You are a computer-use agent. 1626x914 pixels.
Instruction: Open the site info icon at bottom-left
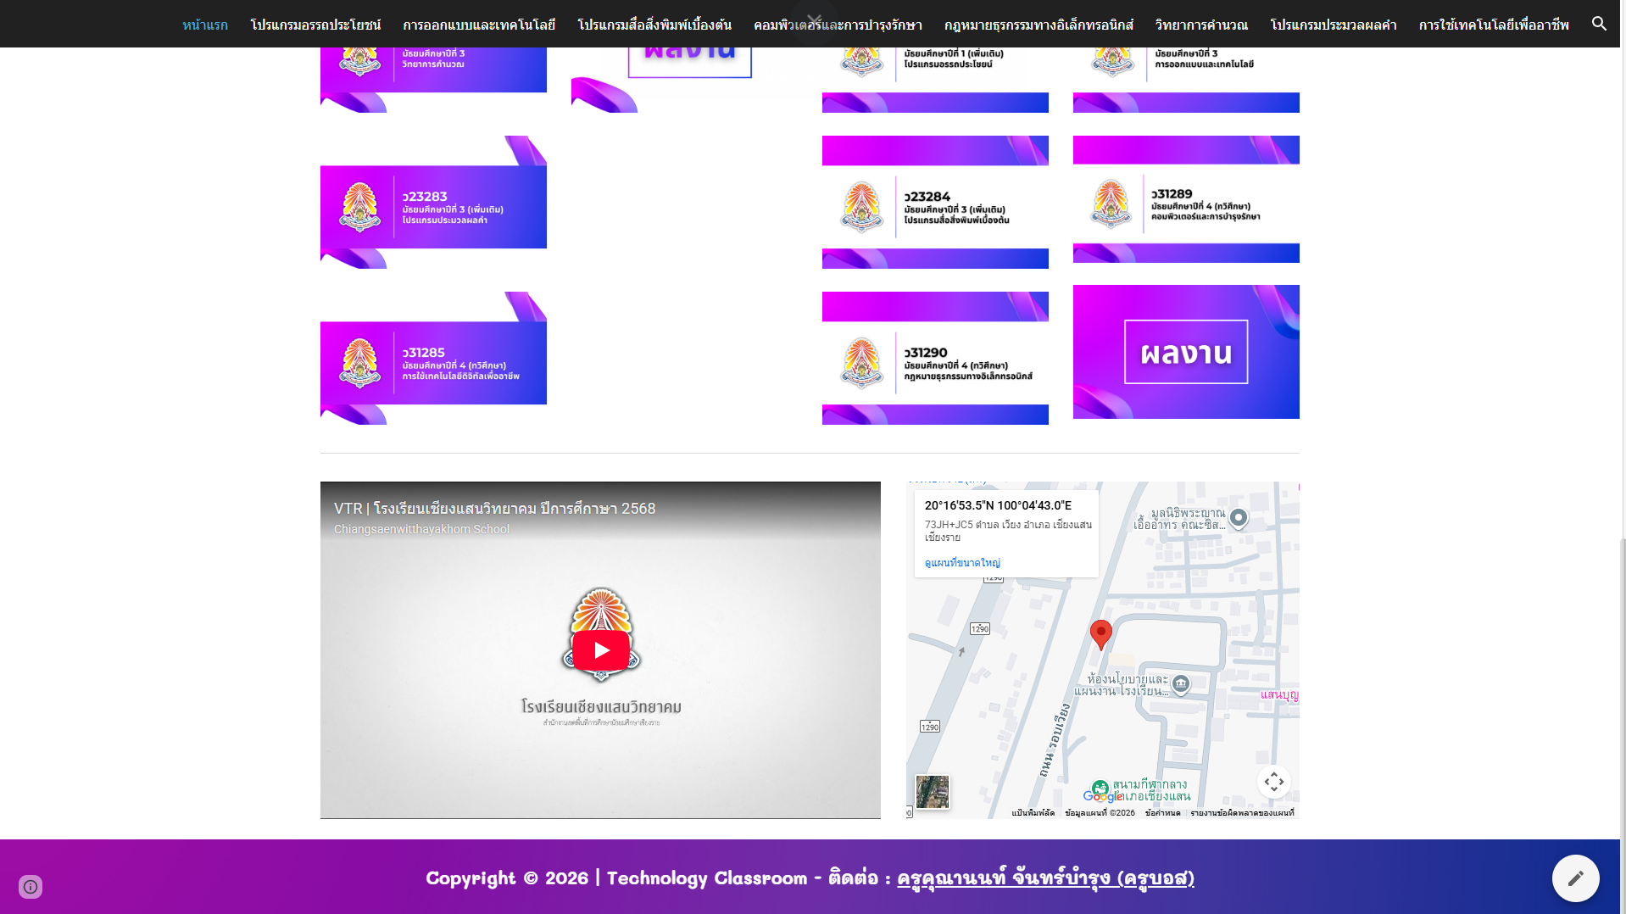(x=31, y=887)
